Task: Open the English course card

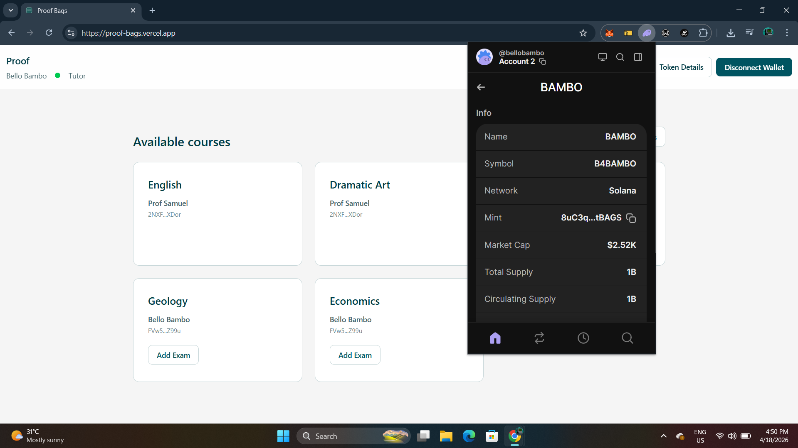Action: pos(217,214)
